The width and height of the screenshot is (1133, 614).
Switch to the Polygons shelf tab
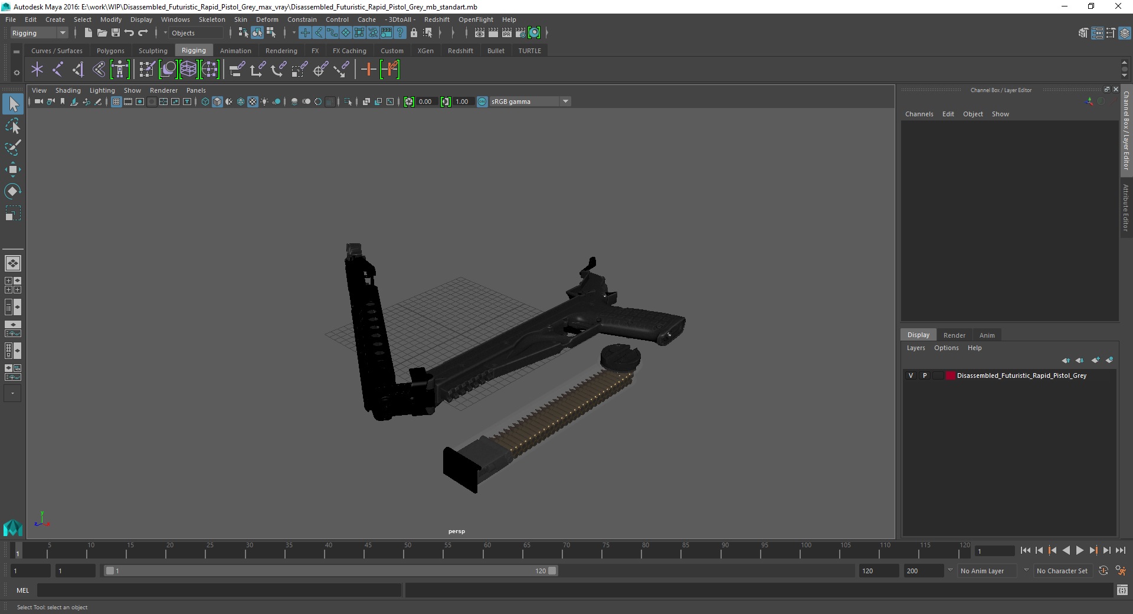pyautogui.click(x=110, y=51)
